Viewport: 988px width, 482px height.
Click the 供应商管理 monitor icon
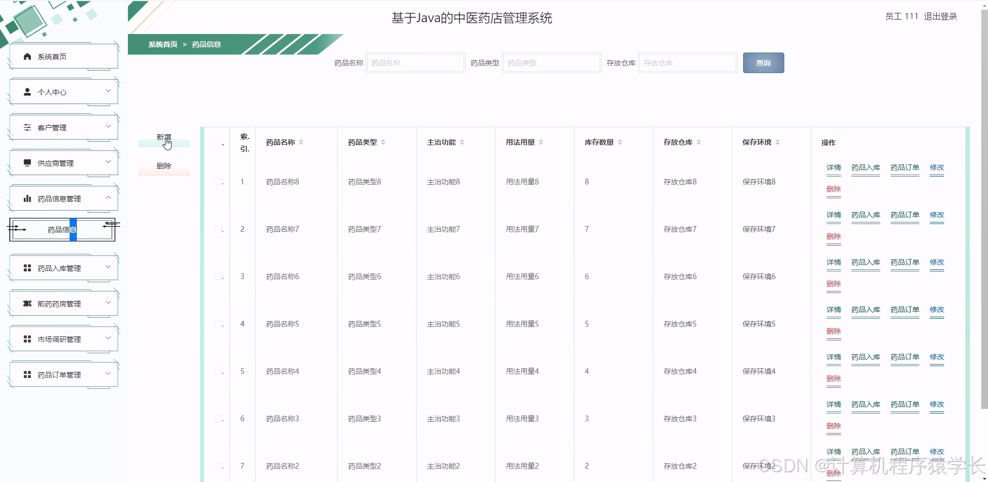[x=27, y=162]
